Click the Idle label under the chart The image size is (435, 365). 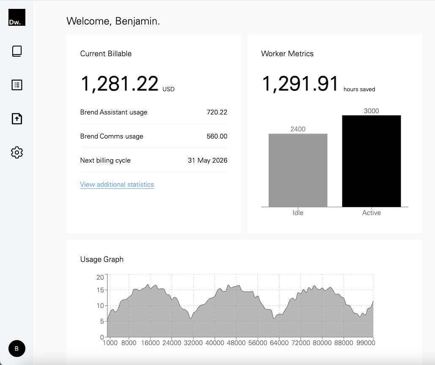click(x=298, y=212)
